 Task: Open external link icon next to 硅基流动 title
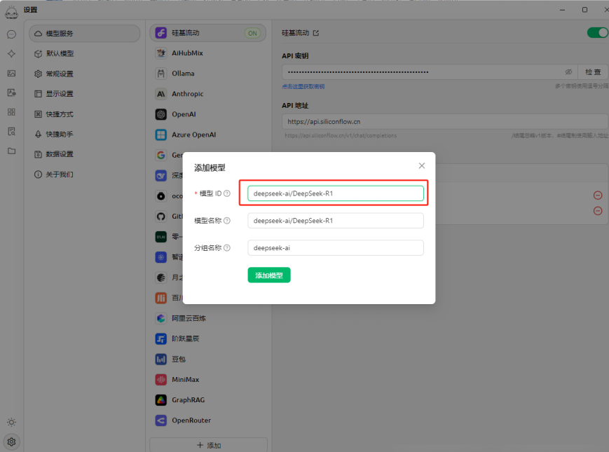tap(316, 33)
